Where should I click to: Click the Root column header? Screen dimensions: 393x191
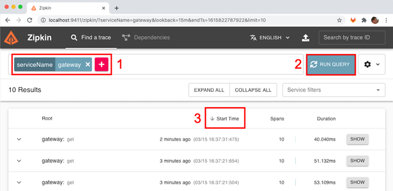pyautogui.click(x=47, y=119)
